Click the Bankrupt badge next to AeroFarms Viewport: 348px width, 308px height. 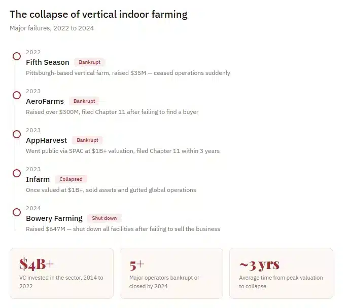(x=84, y=101)
